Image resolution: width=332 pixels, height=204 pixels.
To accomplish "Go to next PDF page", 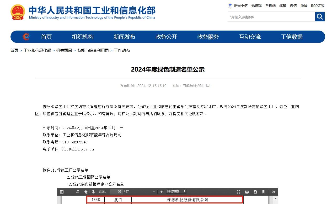I will [x=93, y=192].
